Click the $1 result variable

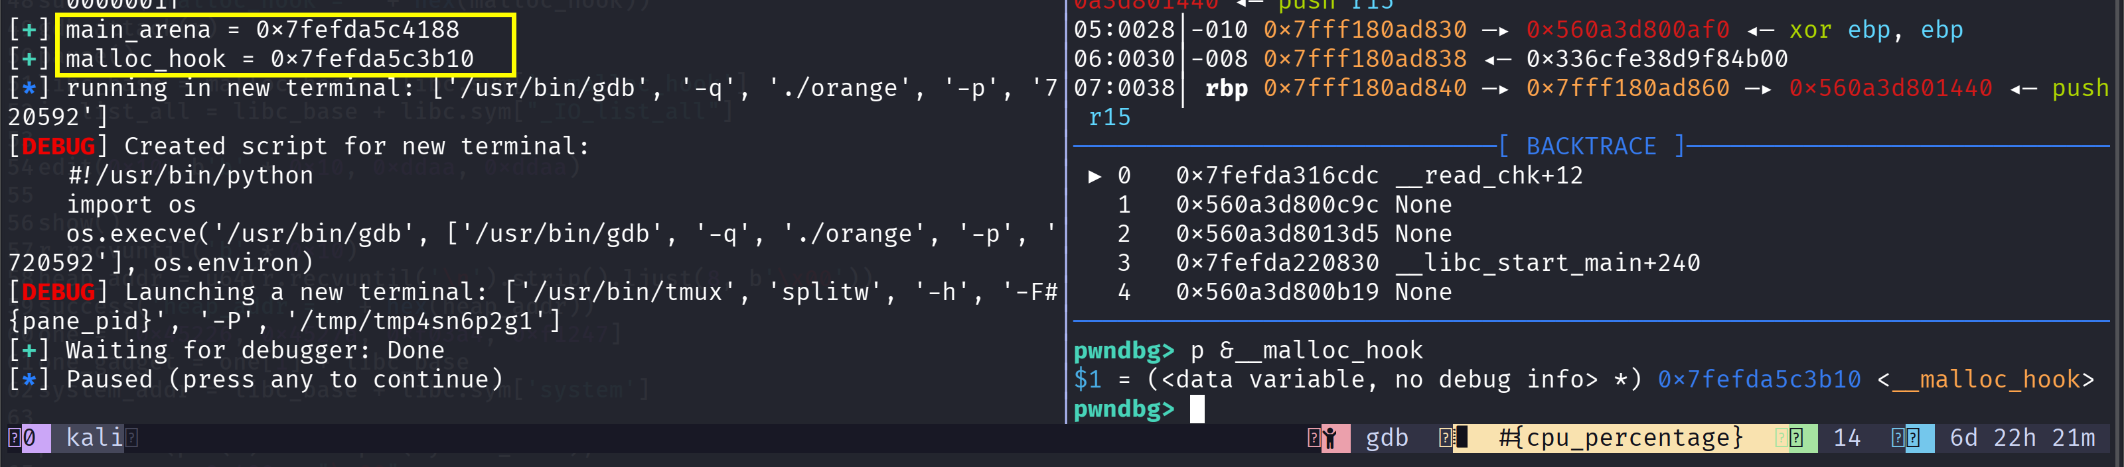pyautogui.click(x=1088, y=380)
